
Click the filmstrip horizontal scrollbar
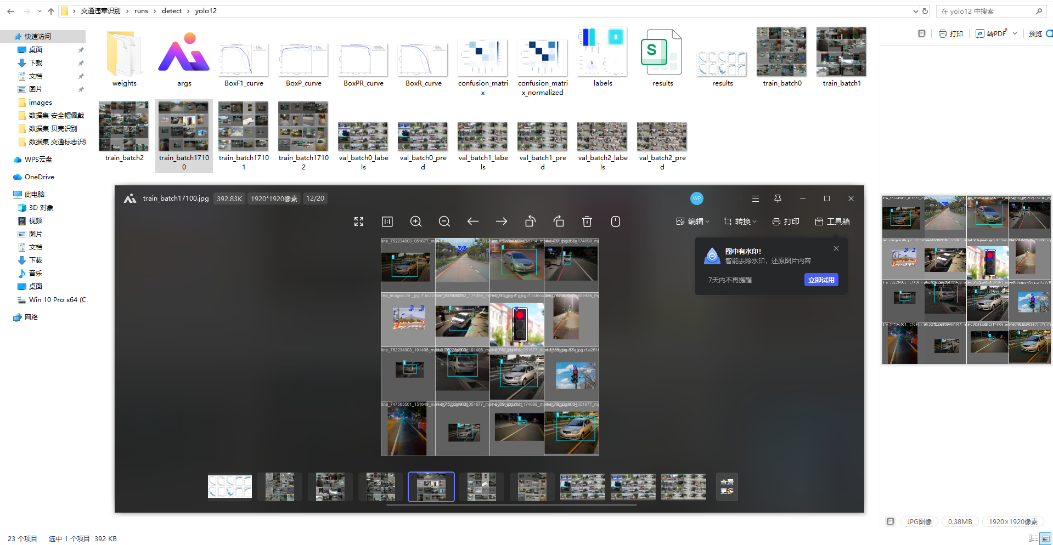point(511,505)
